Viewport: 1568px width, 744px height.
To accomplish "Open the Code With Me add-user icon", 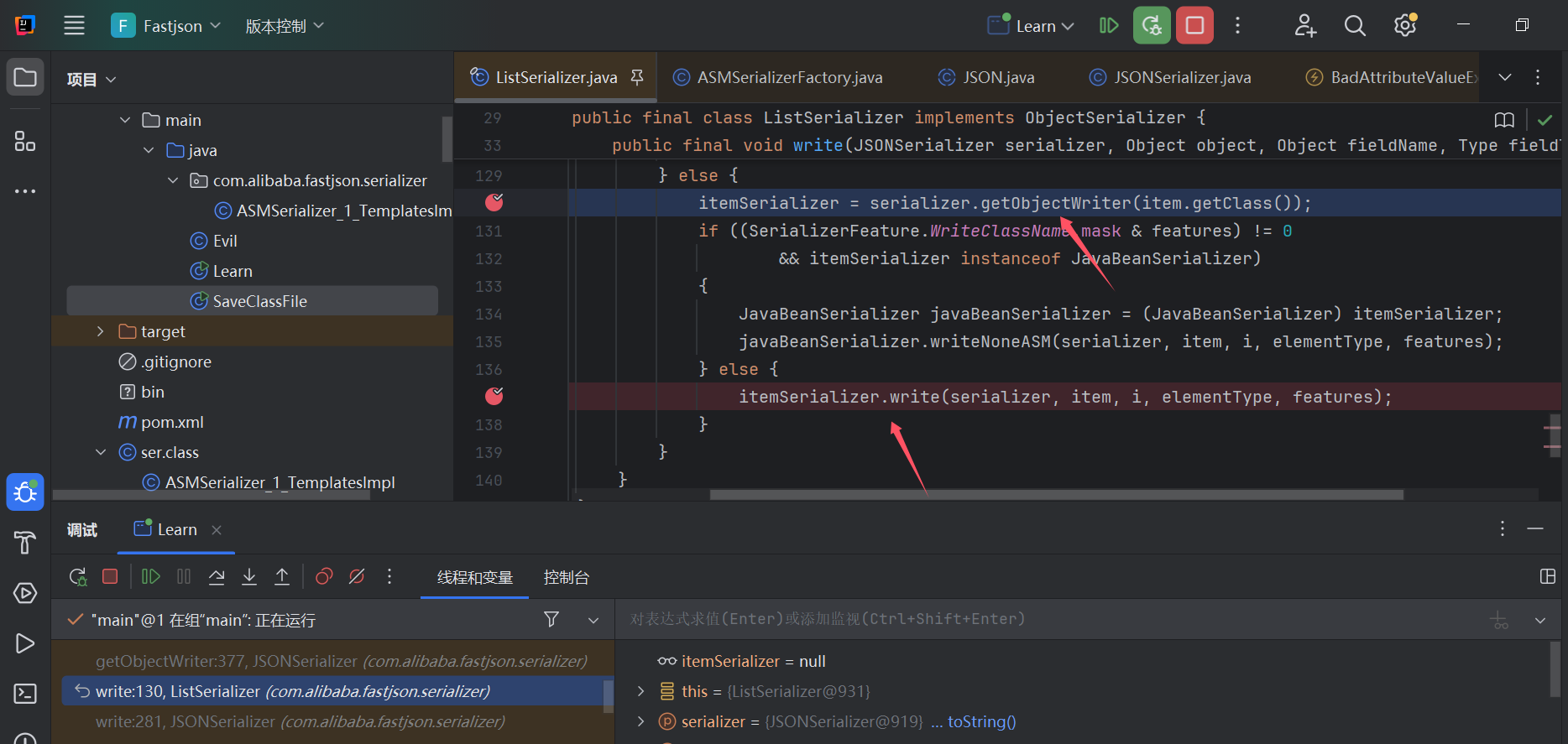I will [1304, 25].
